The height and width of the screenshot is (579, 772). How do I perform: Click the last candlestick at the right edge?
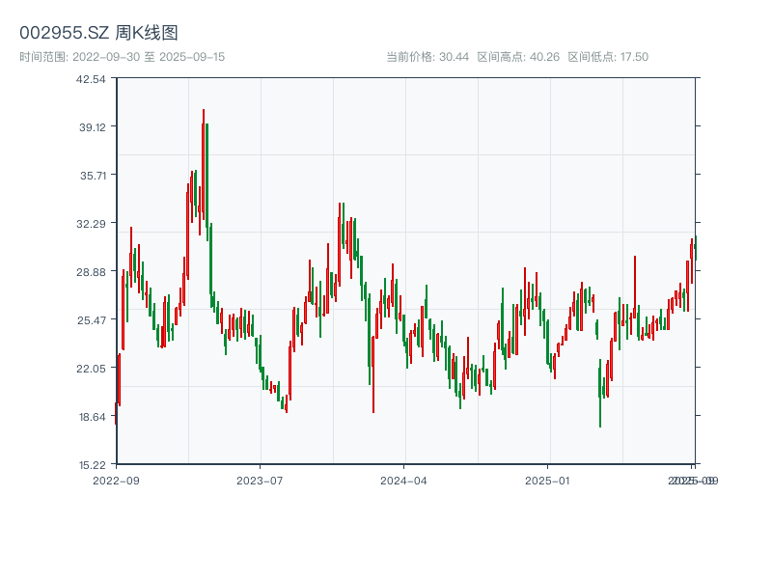click(x=694, y=248)
